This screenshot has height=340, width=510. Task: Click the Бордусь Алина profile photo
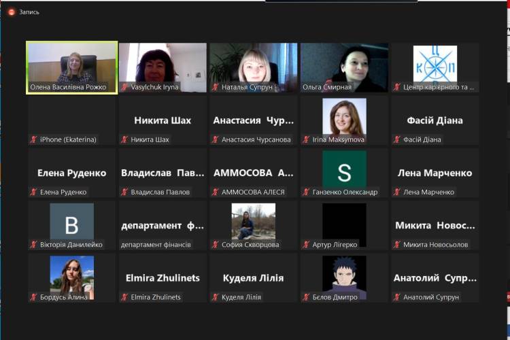[71, 274]
